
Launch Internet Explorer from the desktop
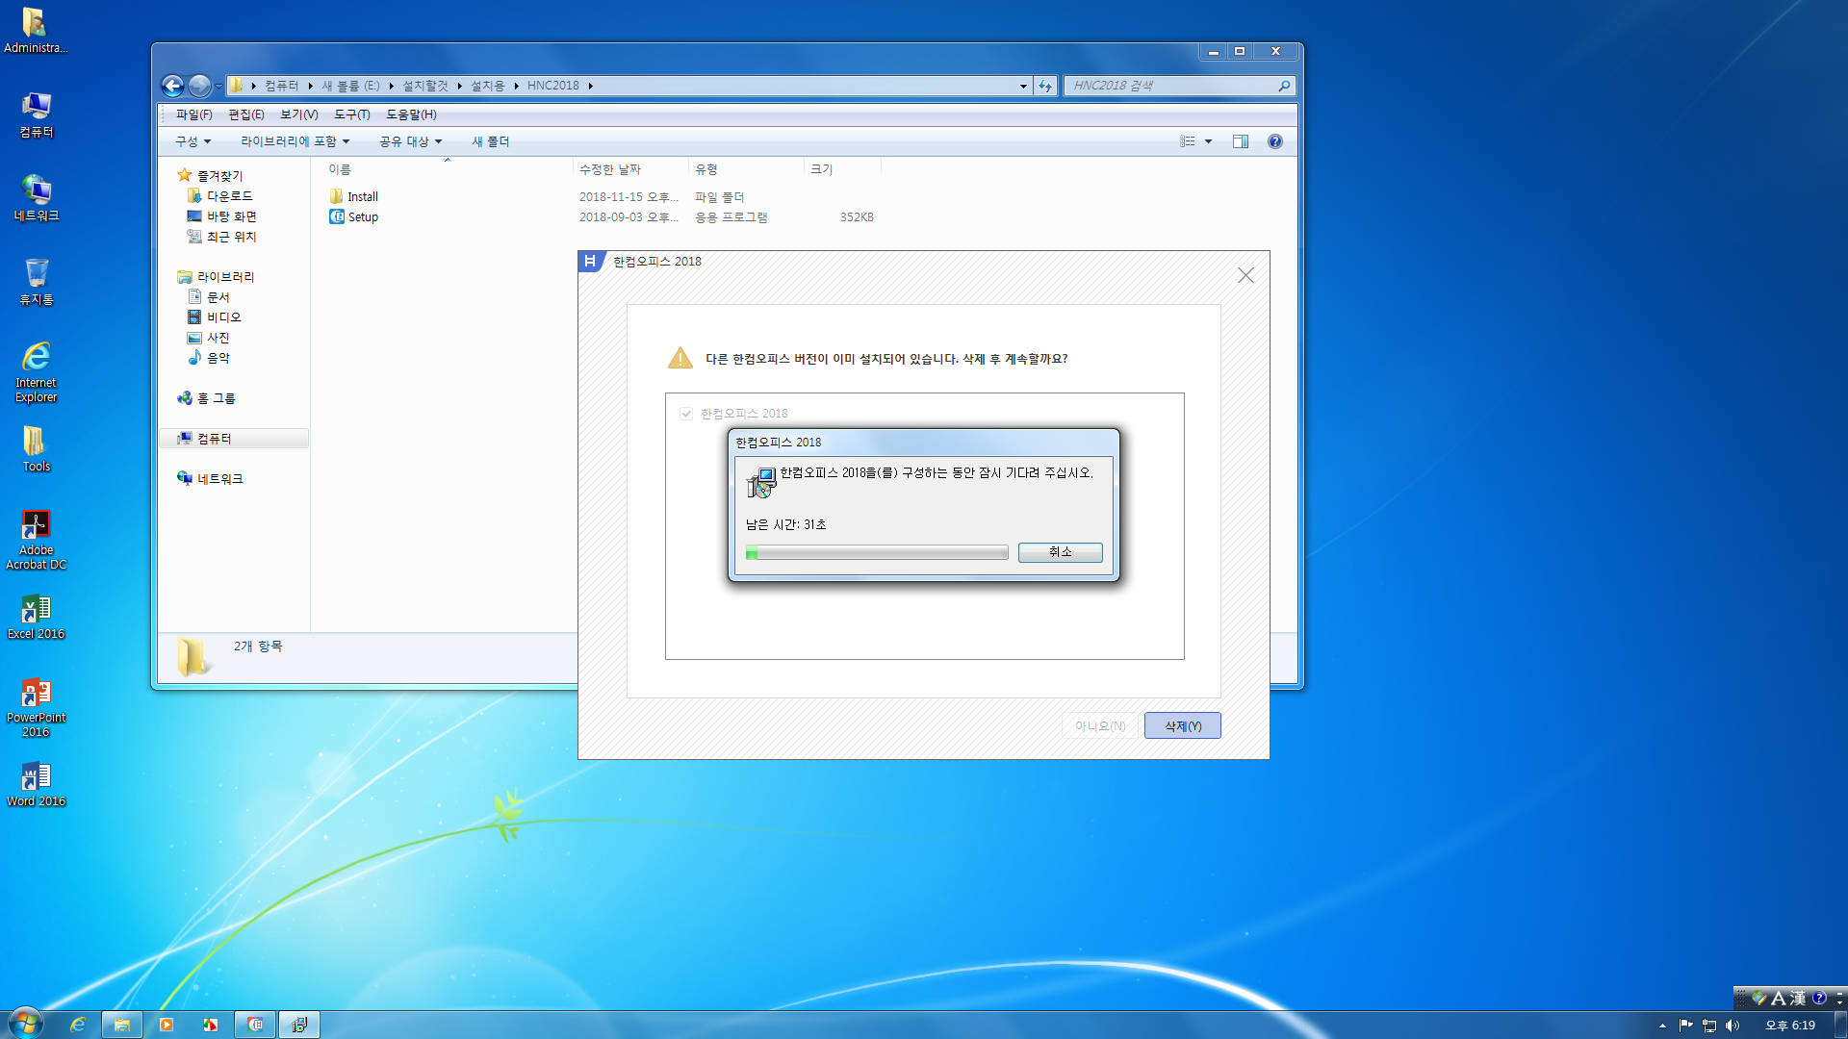36,370
